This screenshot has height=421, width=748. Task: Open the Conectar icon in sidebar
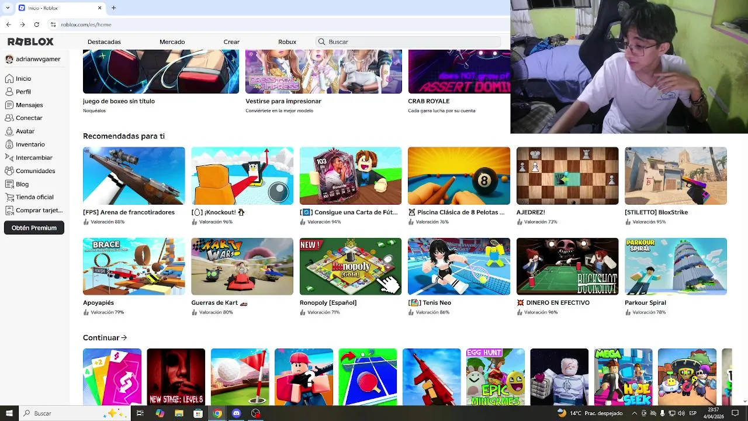(x=9, y=118)
